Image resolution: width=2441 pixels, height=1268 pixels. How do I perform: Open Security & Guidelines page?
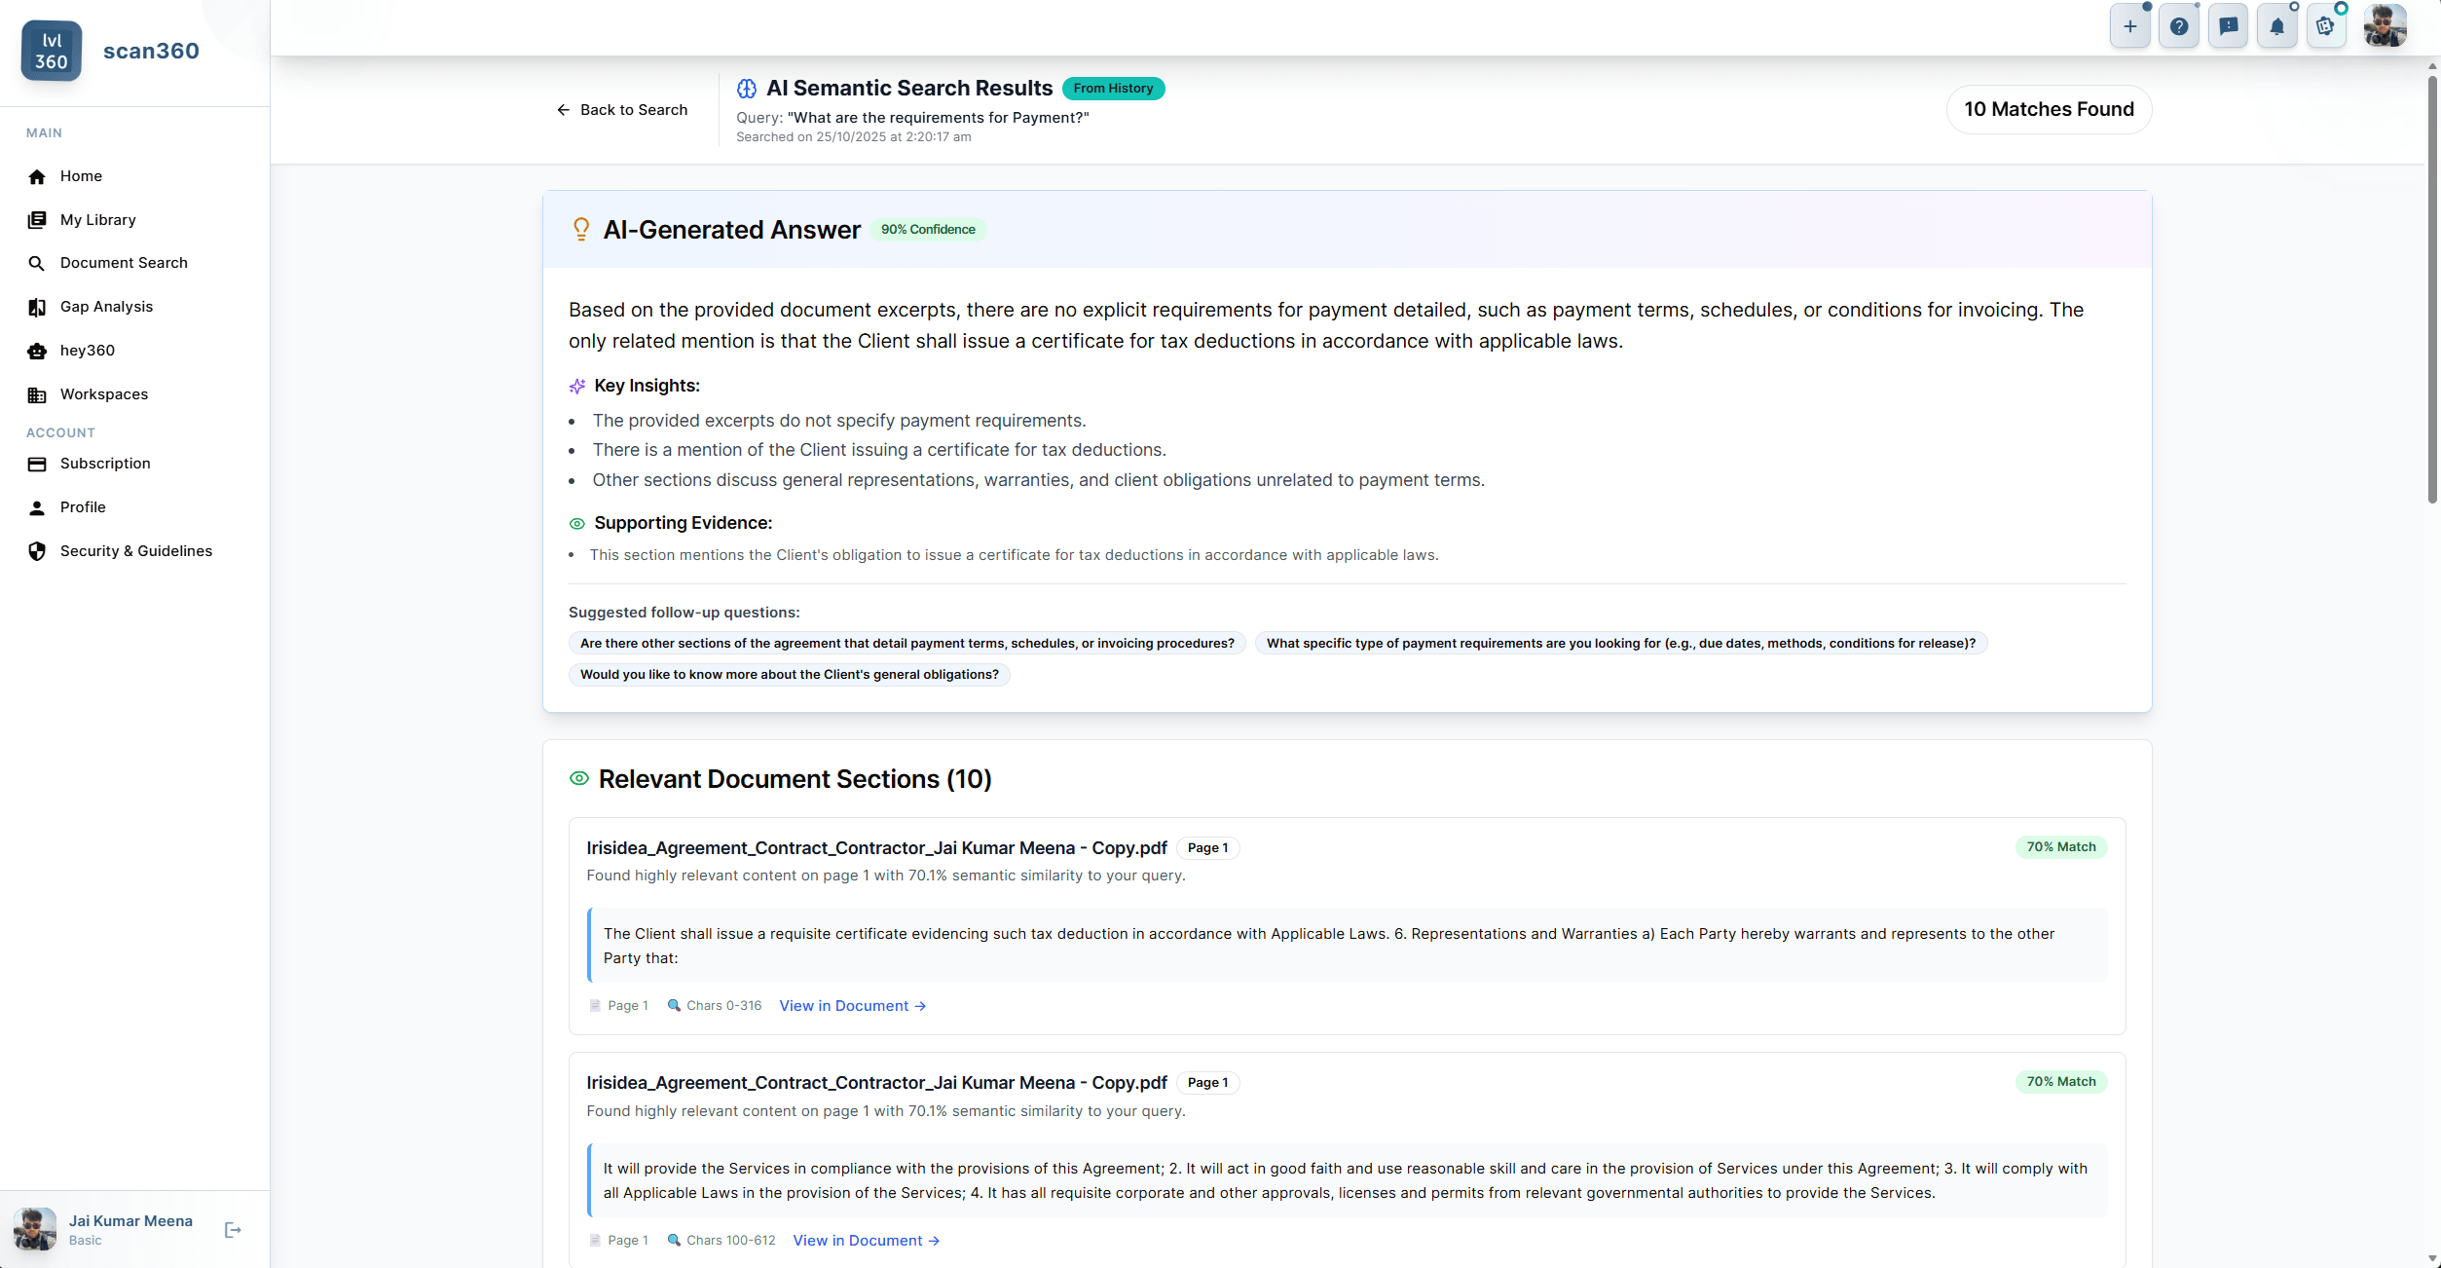(x=135, y=551)
